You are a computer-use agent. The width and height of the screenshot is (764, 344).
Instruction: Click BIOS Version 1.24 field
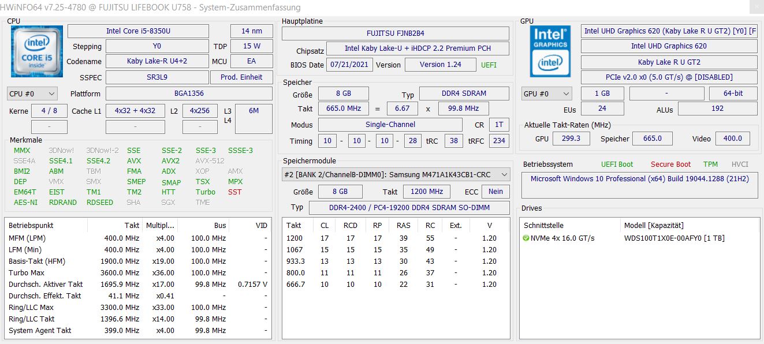click(441, 65)
